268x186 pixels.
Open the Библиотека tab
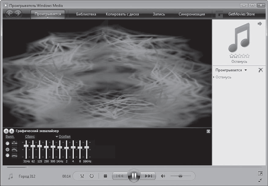coord(86,14)
